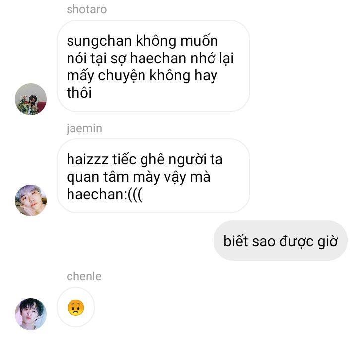Click the word "sungchan" in shotaro's message

click(99, 41)
